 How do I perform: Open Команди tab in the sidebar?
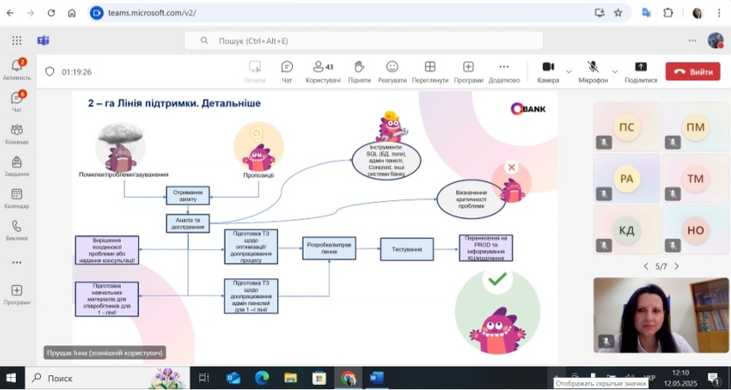[17, 134]
